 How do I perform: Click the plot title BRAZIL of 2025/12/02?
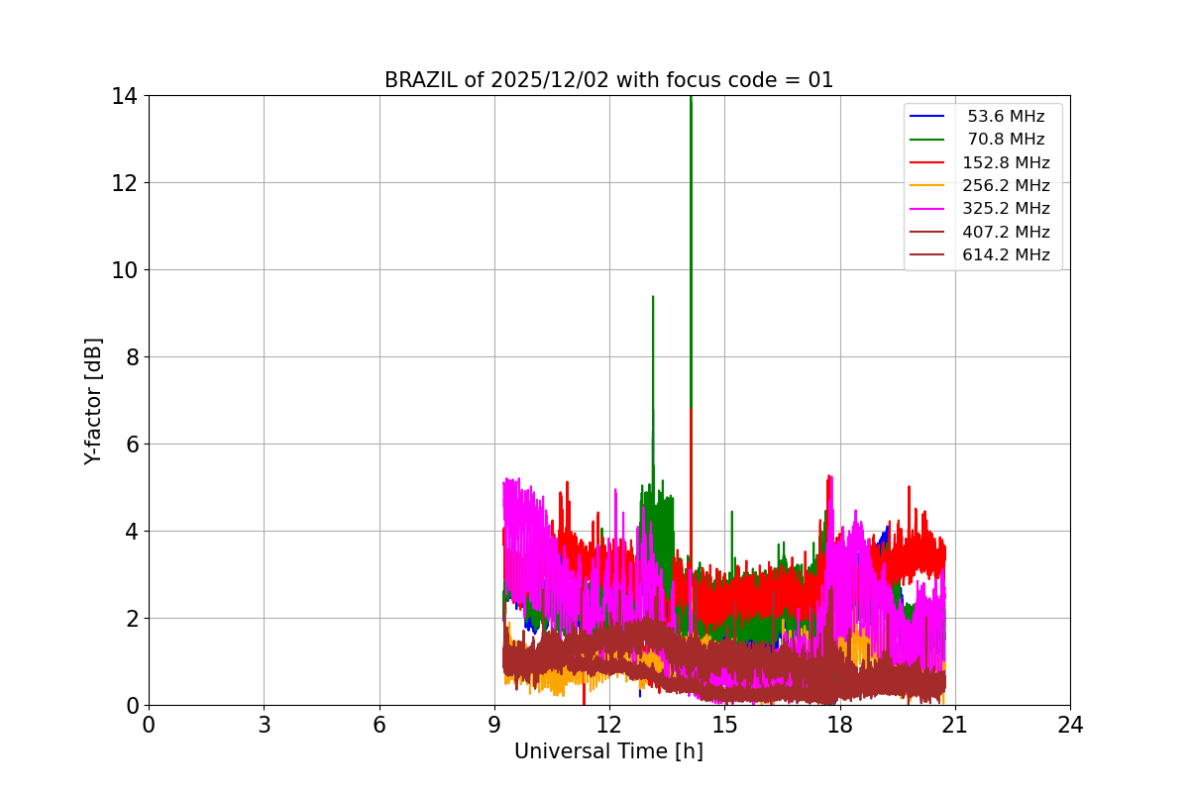[497, 80]
